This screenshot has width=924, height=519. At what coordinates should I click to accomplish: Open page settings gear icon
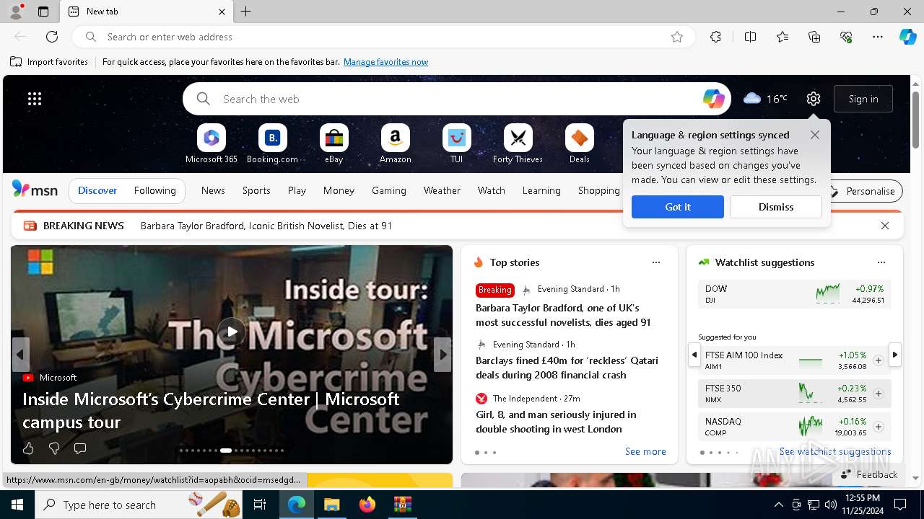(x=814, y=99)
